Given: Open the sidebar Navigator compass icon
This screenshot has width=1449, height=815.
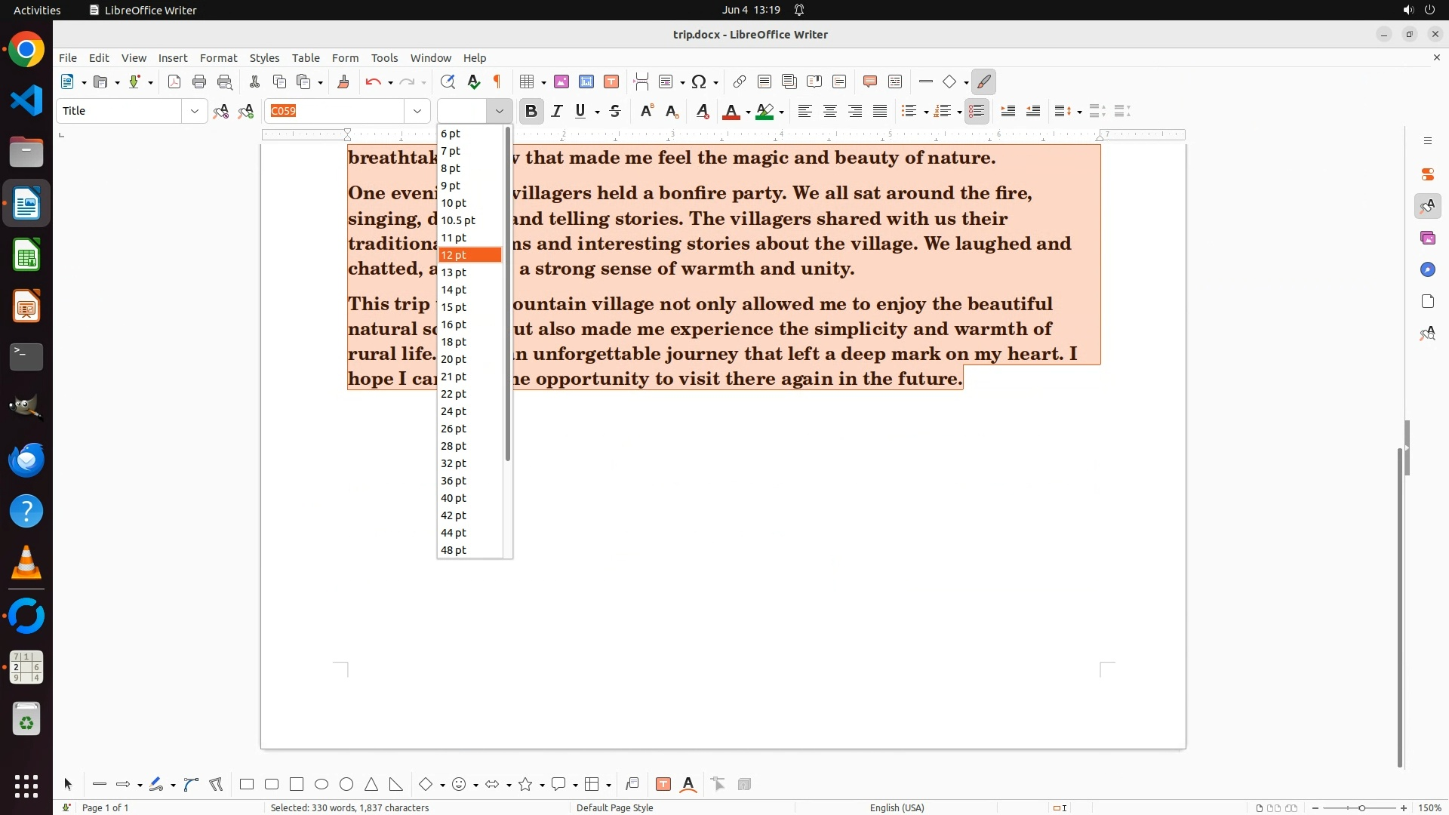Looking at the screenshot, I should pos(1427,270).
